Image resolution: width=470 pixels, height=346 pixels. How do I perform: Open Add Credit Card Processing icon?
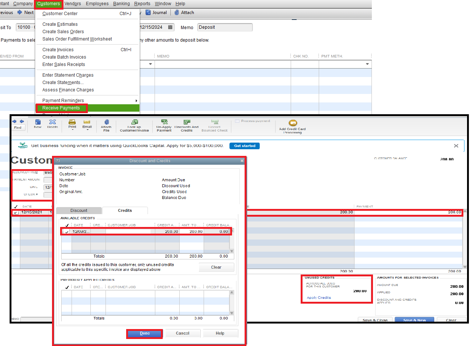293,123
